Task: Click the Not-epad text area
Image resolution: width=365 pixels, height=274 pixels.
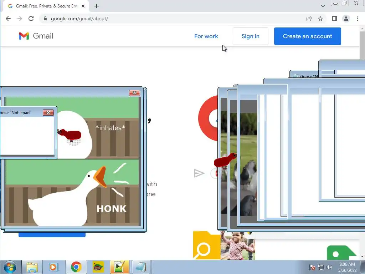Action: click(27, 136)
